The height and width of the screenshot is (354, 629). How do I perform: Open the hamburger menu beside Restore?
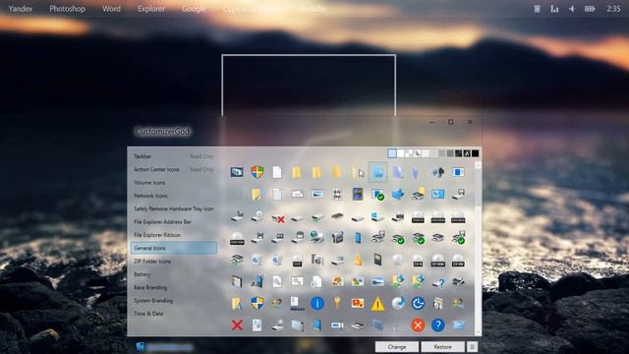coord(472,347)
